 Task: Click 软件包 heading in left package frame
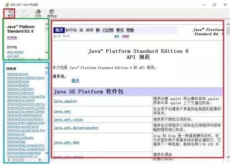coord(12,47)
